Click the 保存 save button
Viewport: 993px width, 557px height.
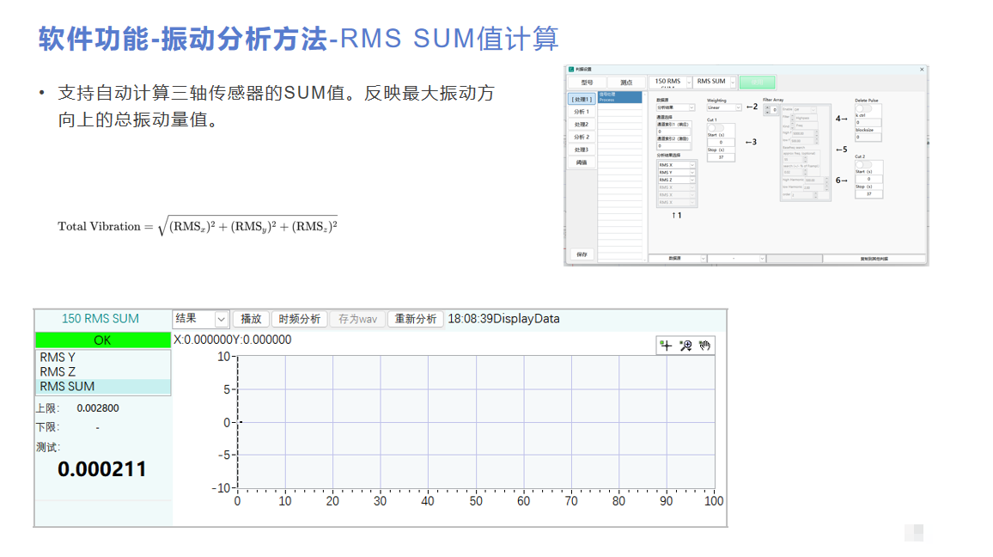[x=582, y=254]
